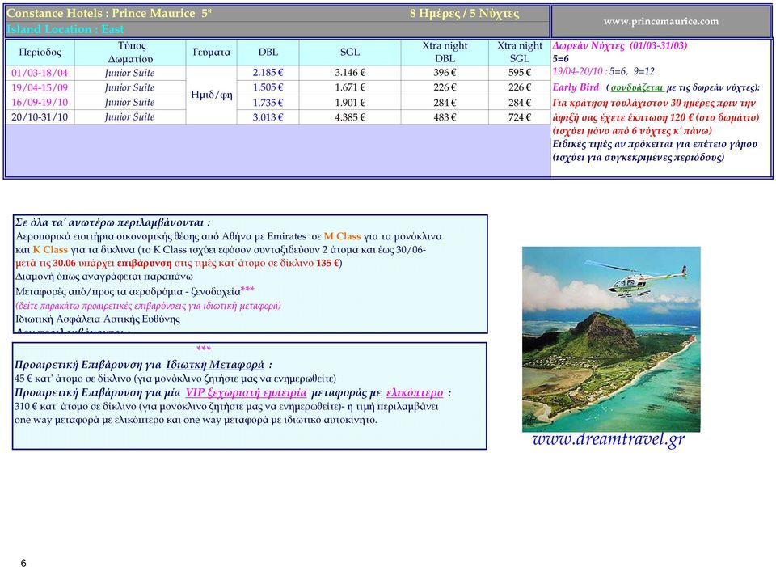This screenshot has width=776, height=567.
Task: Select the DBL price '3.013 €'
Action: point(268,117)
